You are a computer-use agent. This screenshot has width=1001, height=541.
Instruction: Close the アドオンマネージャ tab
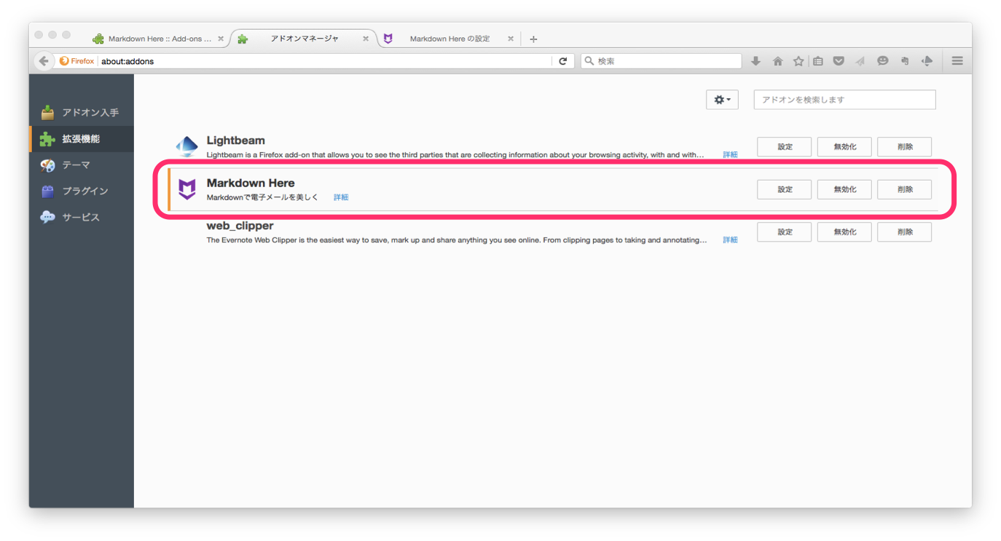pos(366,39)
